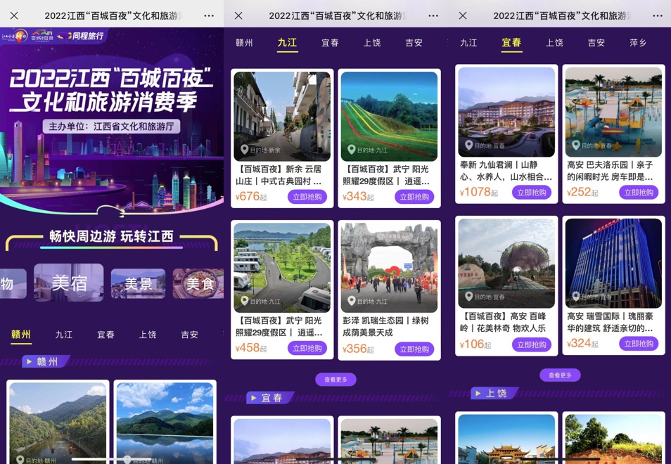
Task: Click the 赣州 section header arrow
Action: click(x=30, y=362)
